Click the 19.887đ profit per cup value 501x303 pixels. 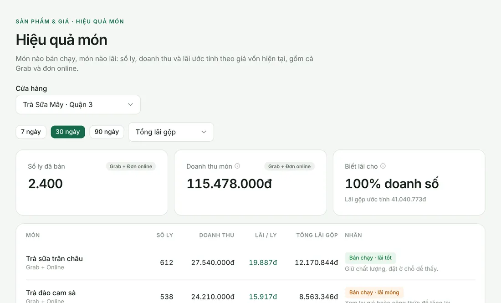coord(263,263)
